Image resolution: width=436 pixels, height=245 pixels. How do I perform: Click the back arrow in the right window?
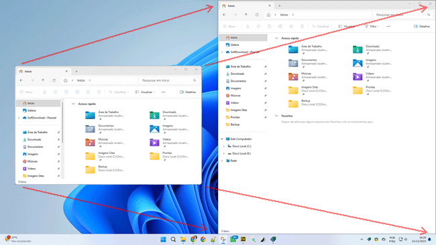(x=225, y=15)
